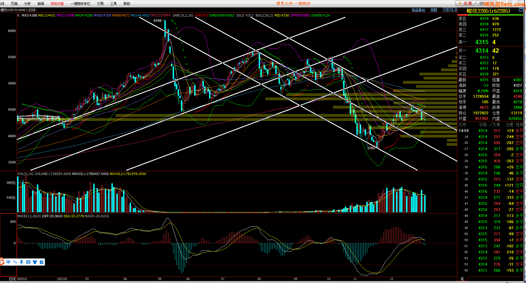Open the IME toolbox grid icon

tap(41, 262)
